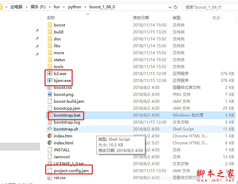Select the bootstrap.bat file row
The image size is (238, 184).
[141, 115]
